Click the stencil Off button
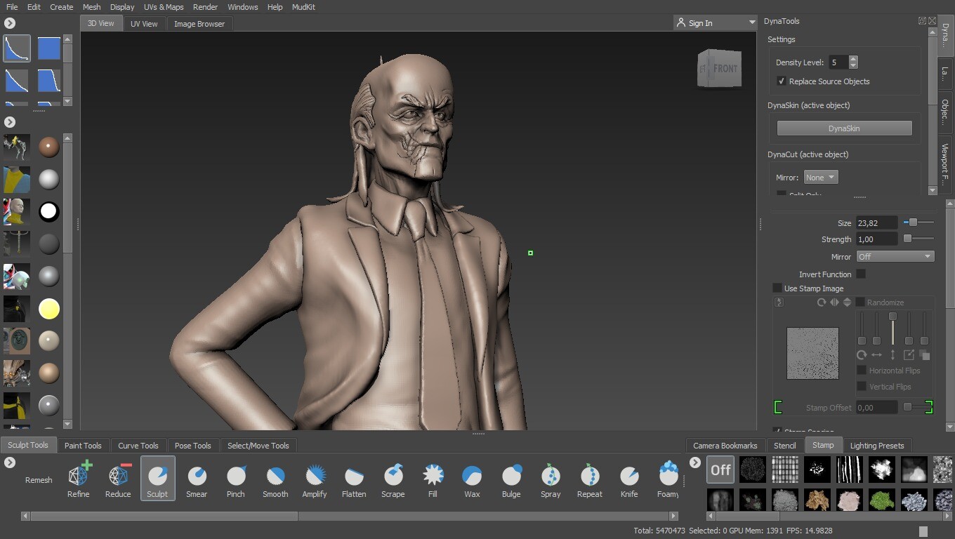 (x=720, y=470)
